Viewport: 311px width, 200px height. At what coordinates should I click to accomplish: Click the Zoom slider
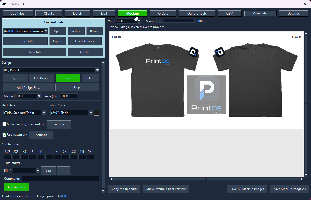(x=175, y=21)
